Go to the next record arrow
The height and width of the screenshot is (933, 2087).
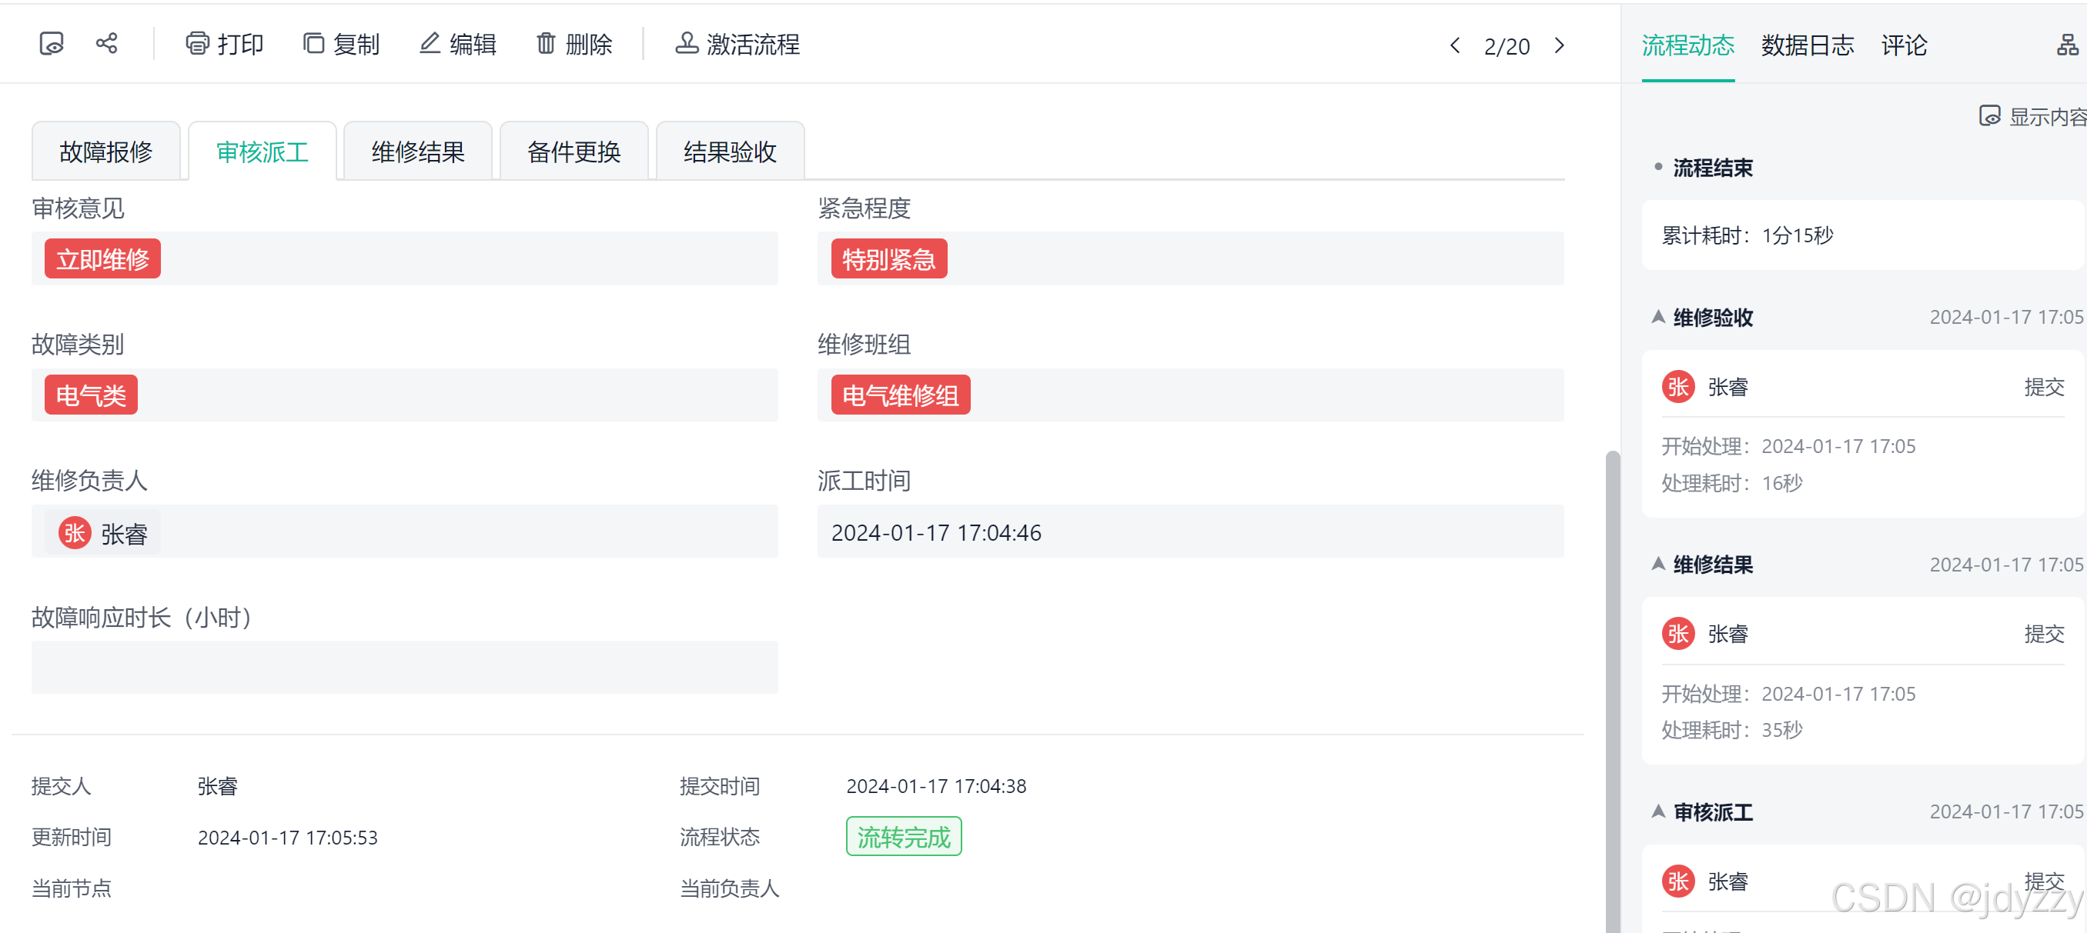[1560, 45]
